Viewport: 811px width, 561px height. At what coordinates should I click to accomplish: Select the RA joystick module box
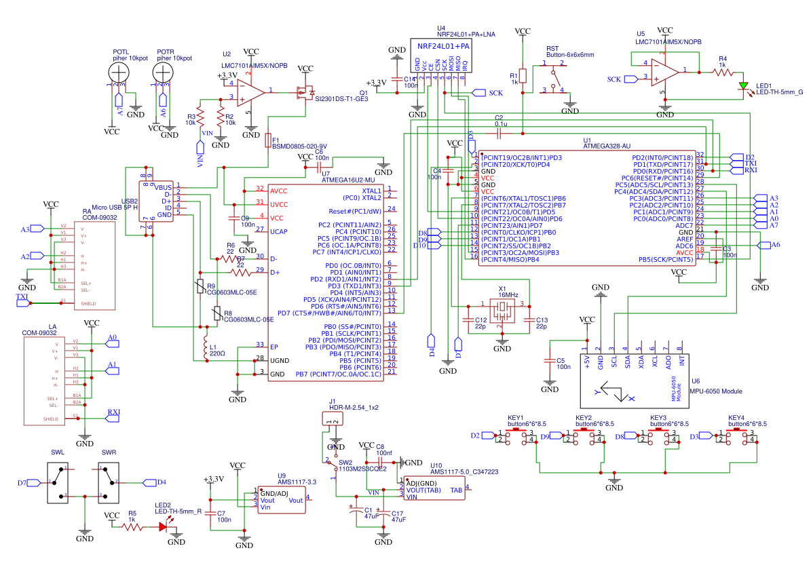click(x=94, y=266)
